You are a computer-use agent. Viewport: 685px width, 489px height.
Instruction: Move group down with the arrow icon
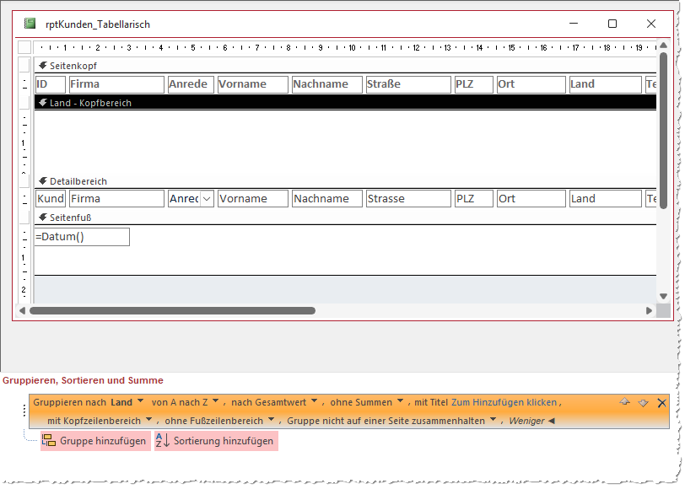click(643, 403)
